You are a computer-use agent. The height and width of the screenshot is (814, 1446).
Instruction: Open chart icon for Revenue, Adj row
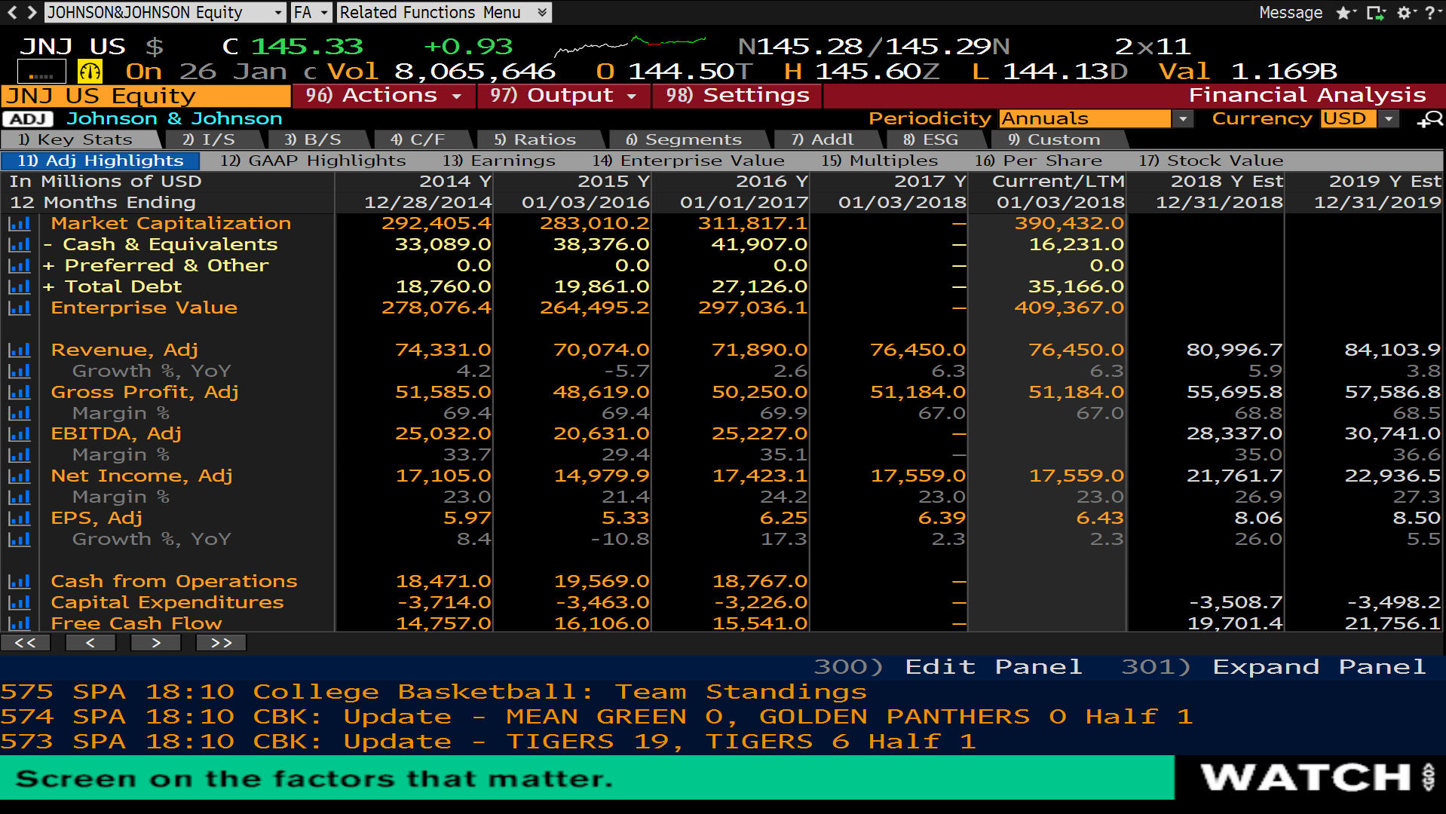(x=20, y=350)
